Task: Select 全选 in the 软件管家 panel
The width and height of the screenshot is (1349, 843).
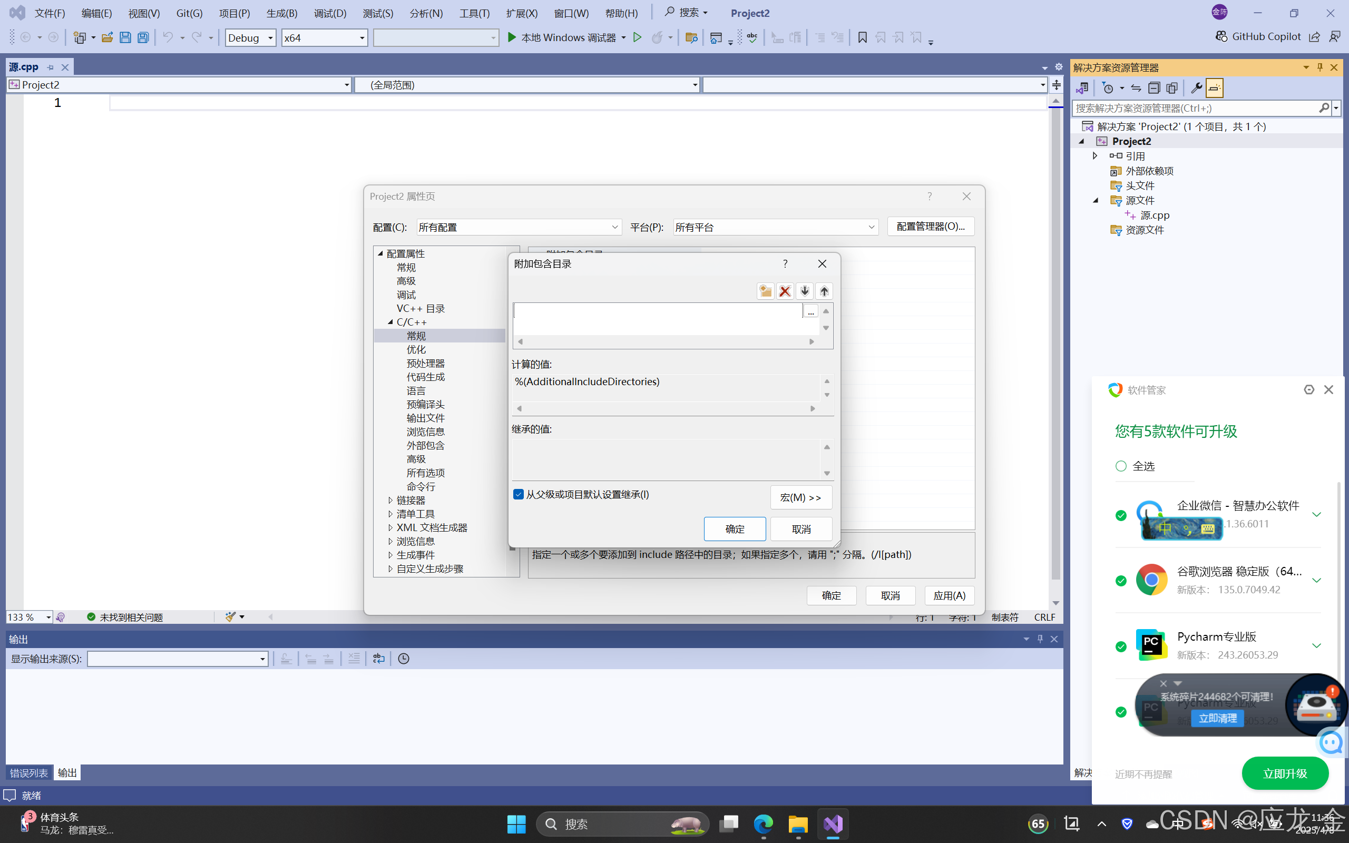Action: [x=1120, y=466]
